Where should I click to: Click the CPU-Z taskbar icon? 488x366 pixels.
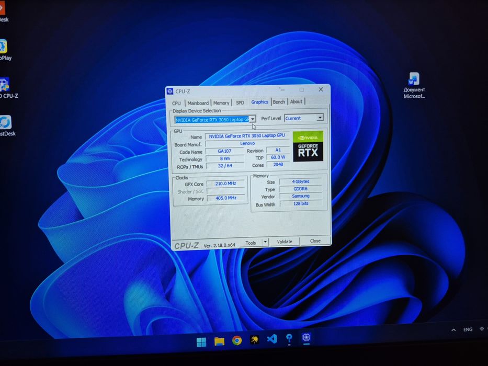pyautogui.click(x=307, y=338)
